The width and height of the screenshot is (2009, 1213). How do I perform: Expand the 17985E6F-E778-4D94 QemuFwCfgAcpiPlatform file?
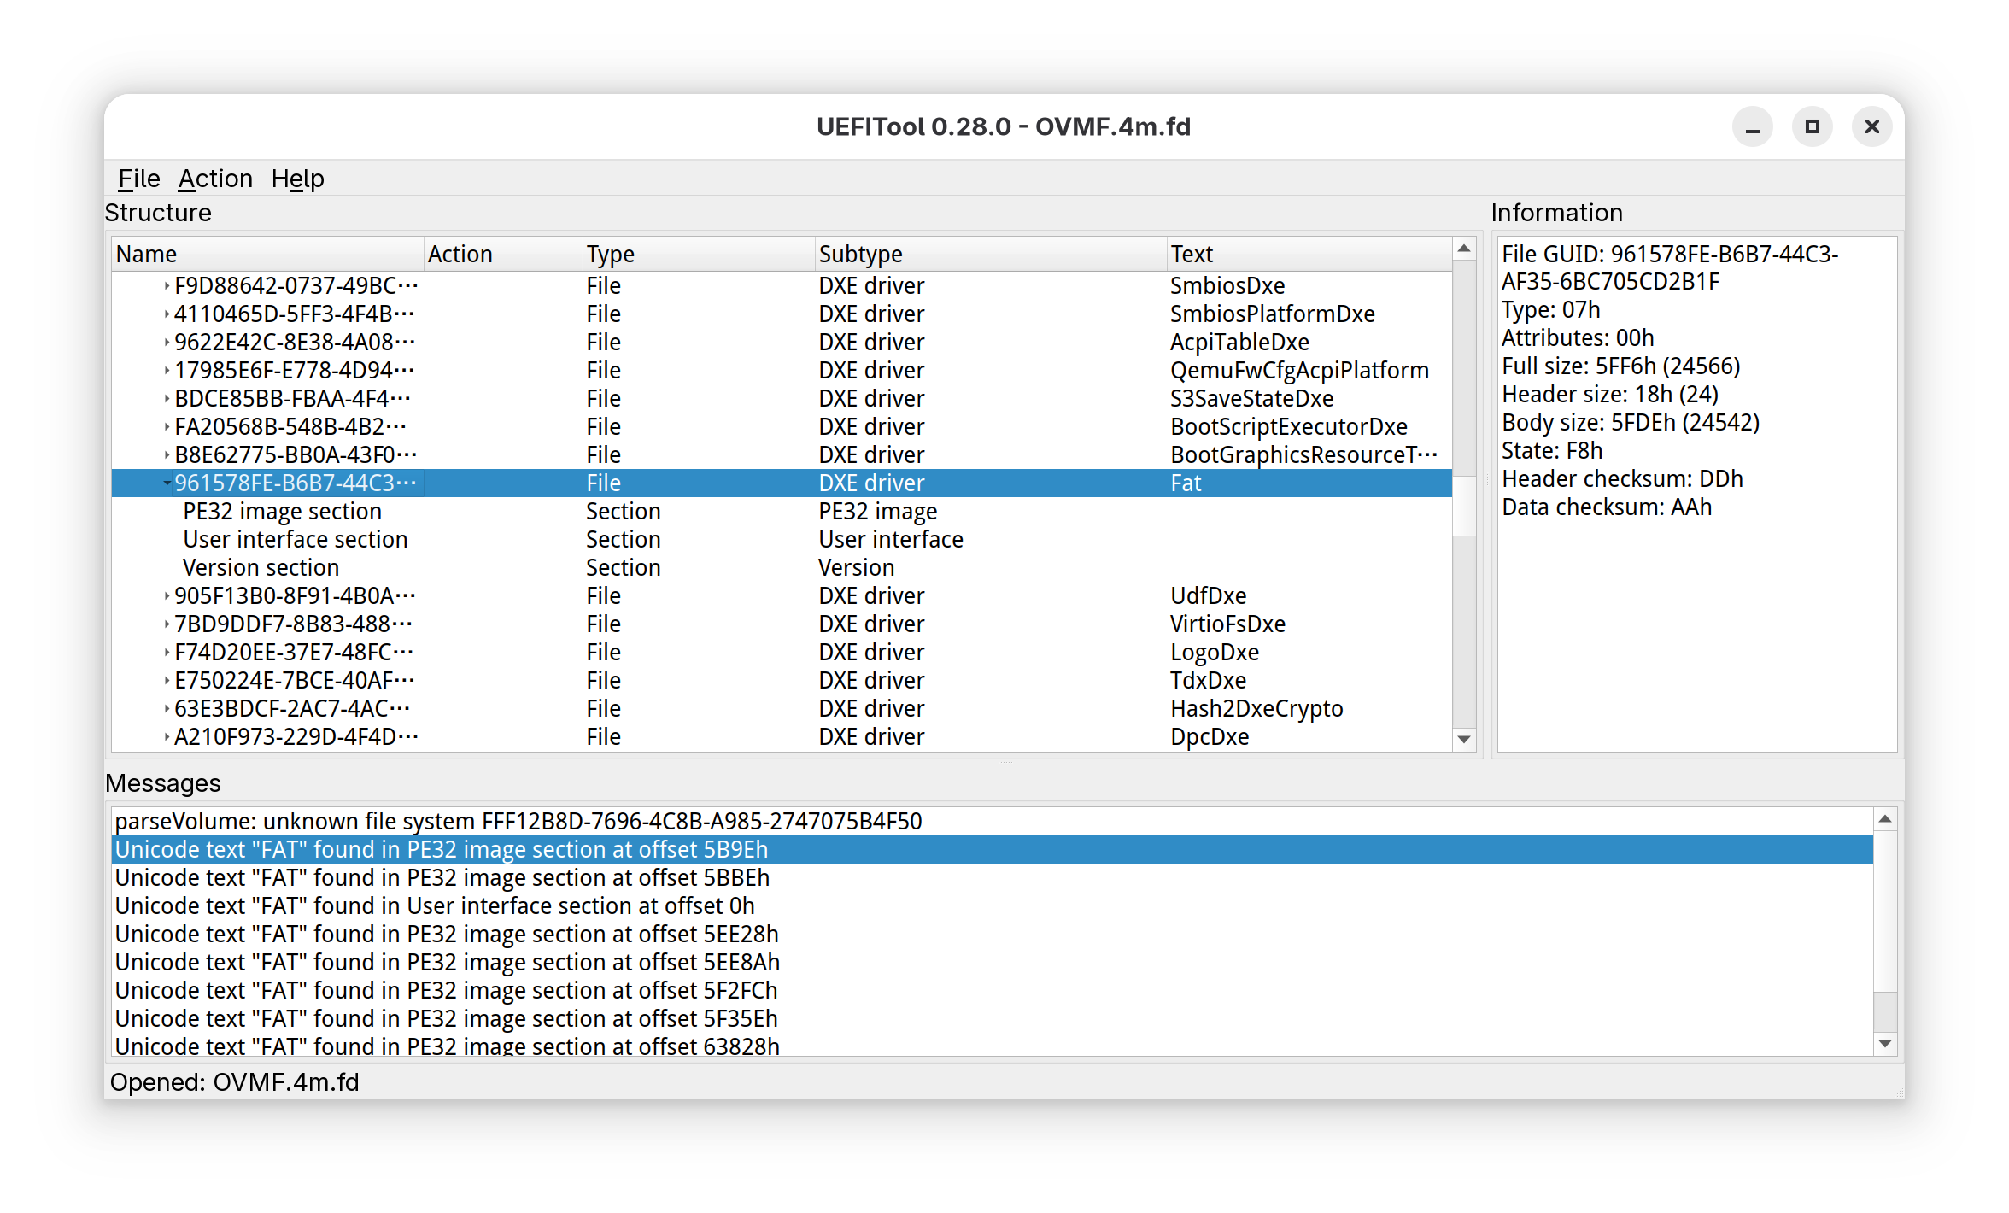tap(167, 371)
